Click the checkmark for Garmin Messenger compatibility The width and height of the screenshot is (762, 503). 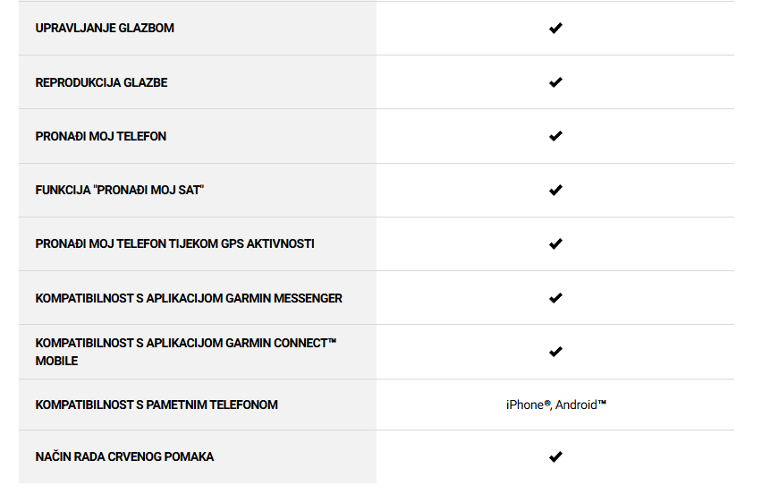(x=555, y=298)
